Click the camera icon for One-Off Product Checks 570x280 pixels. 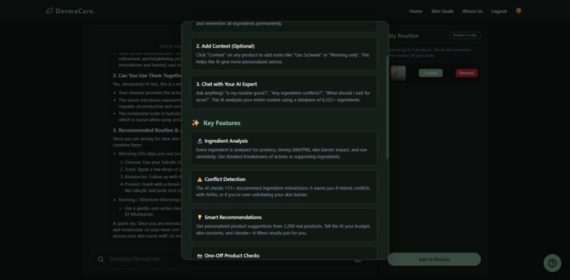(199, 256)
